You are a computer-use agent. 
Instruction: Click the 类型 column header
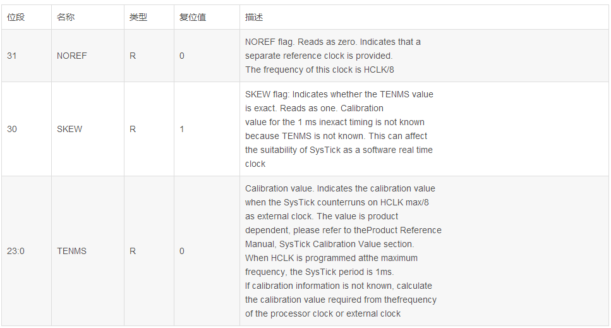(x=138, y=18)
